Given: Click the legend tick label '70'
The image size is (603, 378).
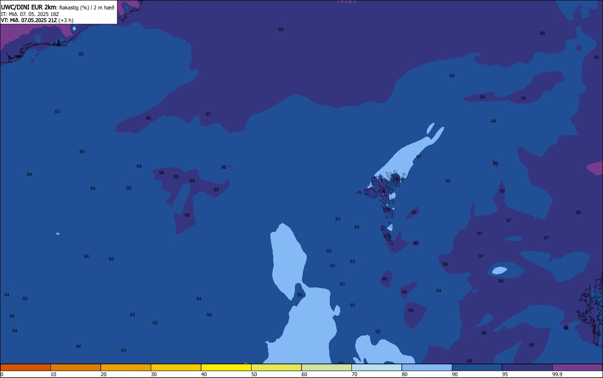Looking at the screenshot, I should 354,374.
